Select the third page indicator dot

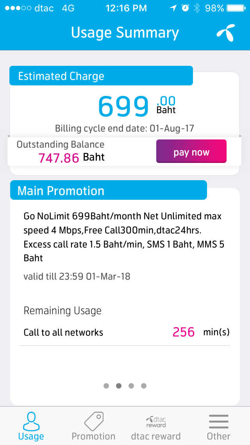point(131,386)
